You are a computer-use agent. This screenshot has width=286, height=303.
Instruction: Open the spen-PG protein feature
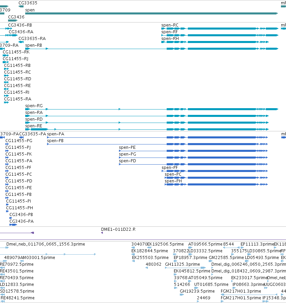point(193,158)
